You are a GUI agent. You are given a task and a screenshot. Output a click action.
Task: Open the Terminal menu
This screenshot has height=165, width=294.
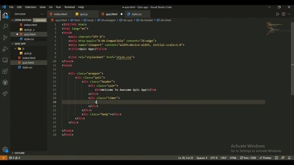69,7
